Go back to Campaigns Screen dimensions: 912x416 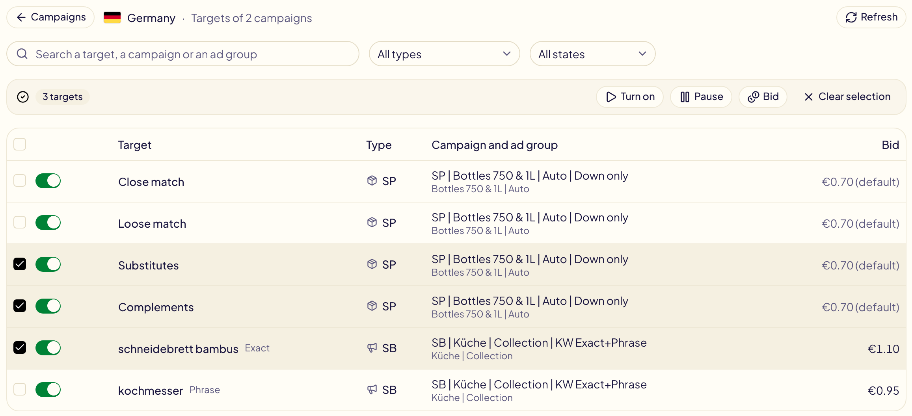[x=50, y=17]
